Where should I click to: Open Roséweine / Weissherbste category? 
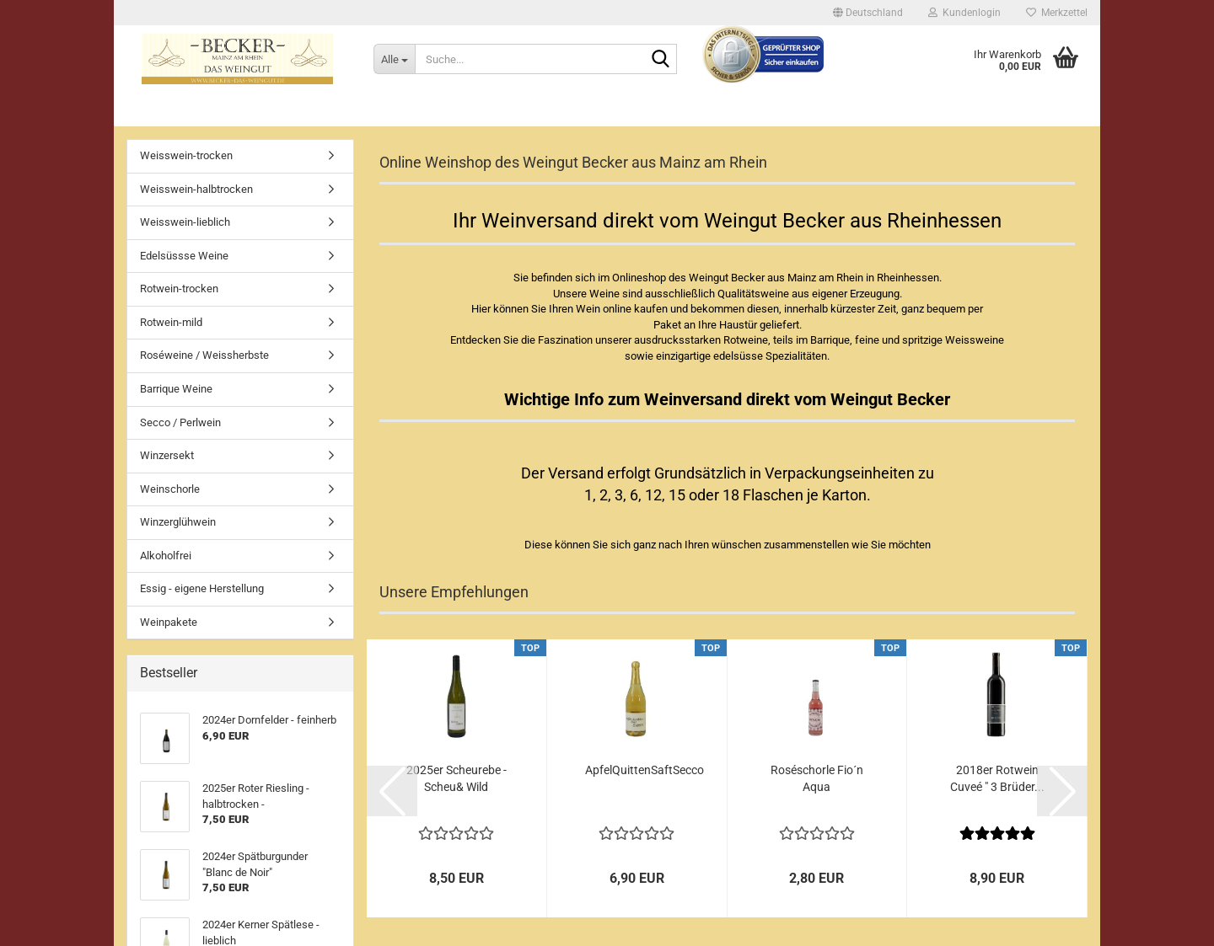(x=240, y=355)
